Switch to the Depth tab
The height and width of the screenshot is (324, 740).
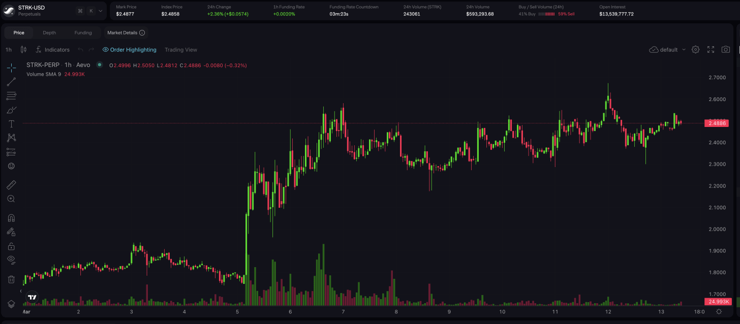click(x=49, y=33)
